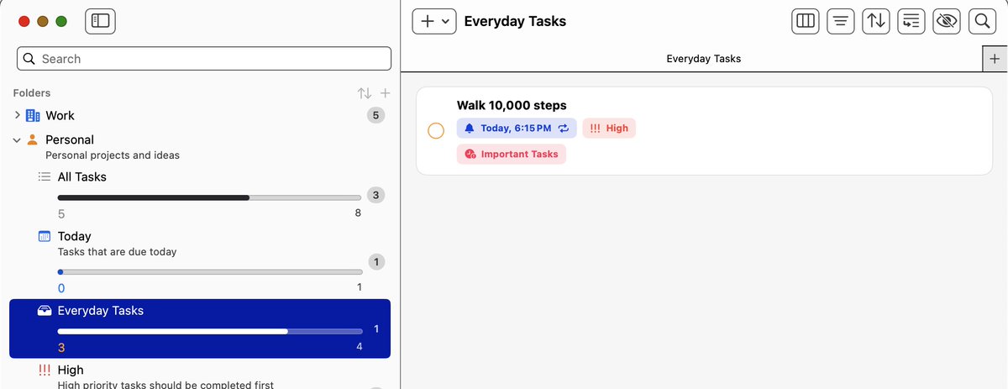Click the Today badge showing 1
This screenshot has width=1008, height=389.
point(375,261)
